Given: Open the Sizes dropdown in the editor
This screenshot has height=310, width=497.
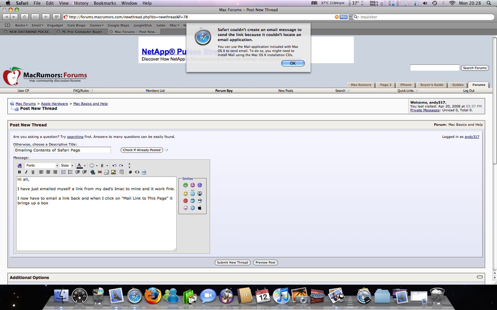Looking at the screenshot, I should coord(67,166).
